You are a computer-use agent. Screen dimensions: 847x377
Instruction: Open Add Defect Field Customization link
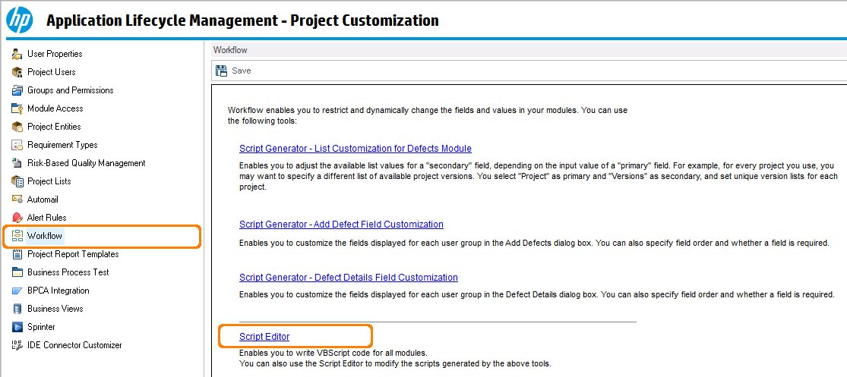(x=341, y=225)
